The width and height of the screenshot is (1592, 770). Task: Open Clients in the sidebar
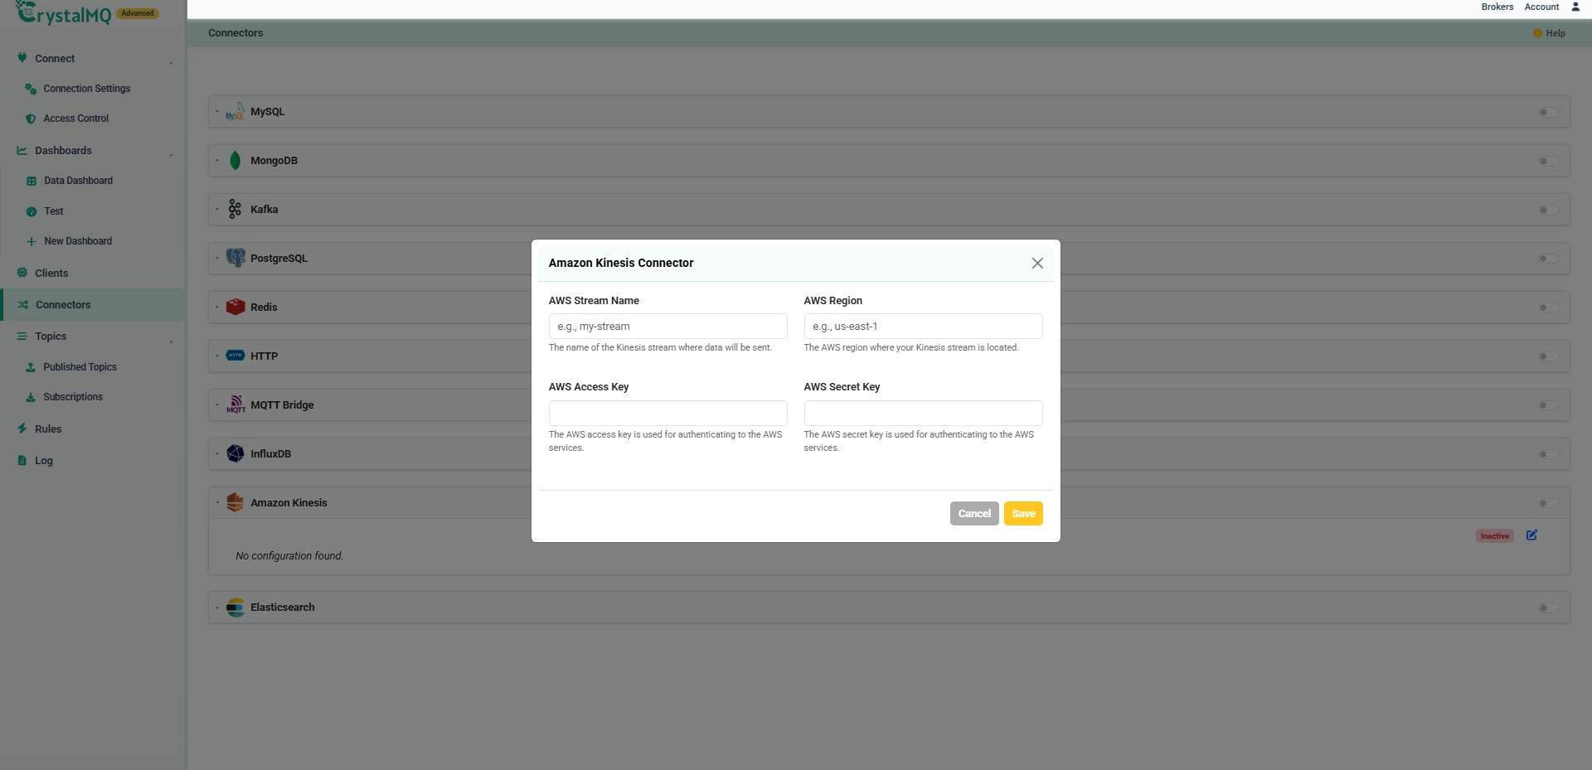coord(51,273)
